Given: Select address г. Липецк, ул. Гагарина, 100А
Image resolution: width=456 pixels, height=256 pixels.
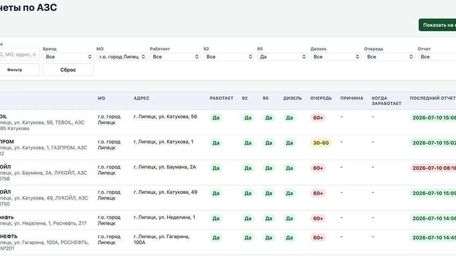Looking at the screenshot, I should (162, 239).
